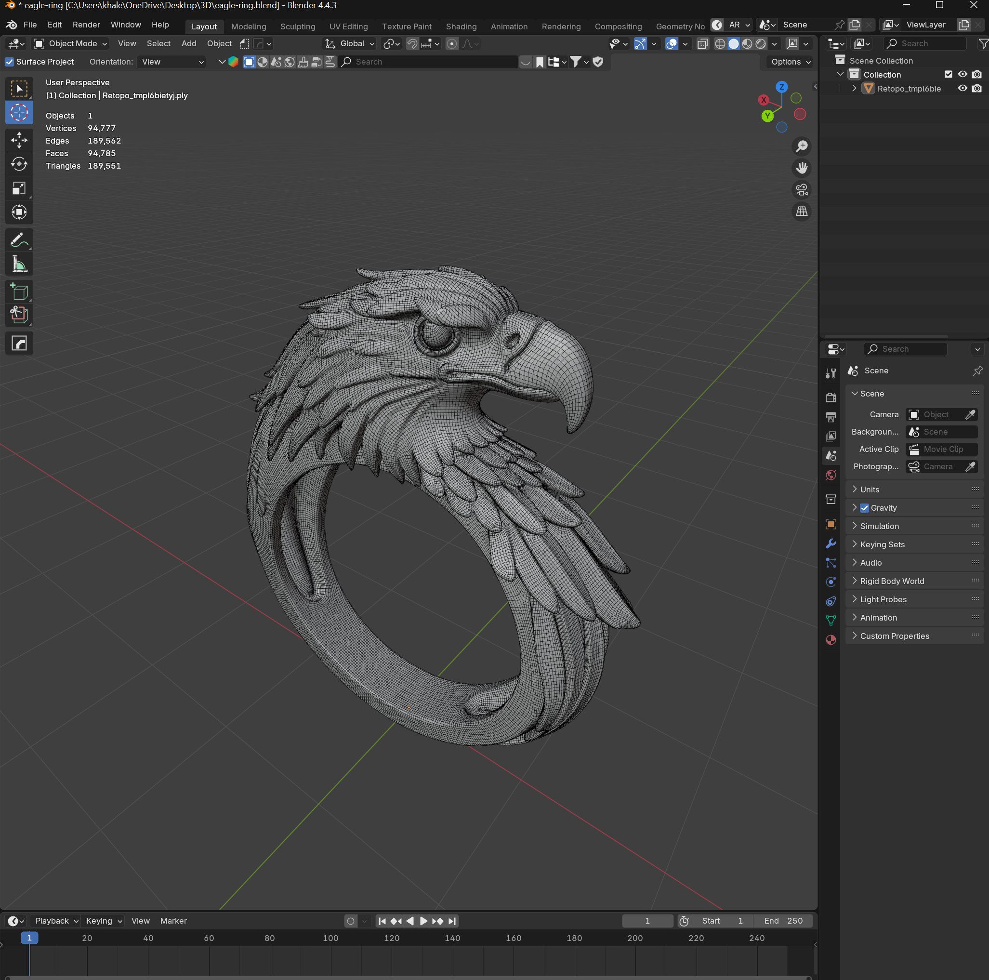The width and height of the screenshot is (989, 980).
Task: Expand the Units panel
Action: point(869,490)
